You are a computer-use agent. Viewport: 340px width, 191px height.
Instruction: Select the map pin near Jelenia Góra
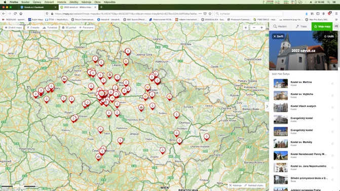pos(128,52)
